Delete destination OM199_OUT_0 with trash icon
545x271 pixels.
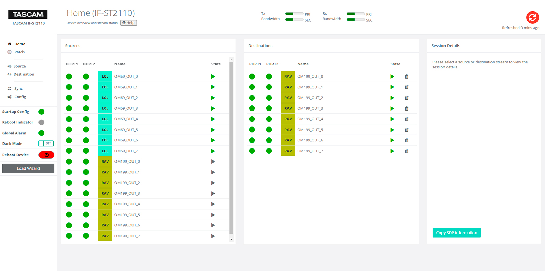(406, 77)
